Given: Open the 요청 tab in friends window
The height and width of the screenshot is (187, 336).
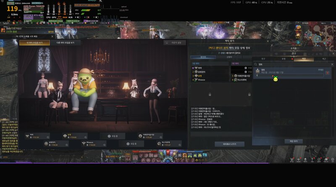Looking at the screenshot, I should click(283, 59).
